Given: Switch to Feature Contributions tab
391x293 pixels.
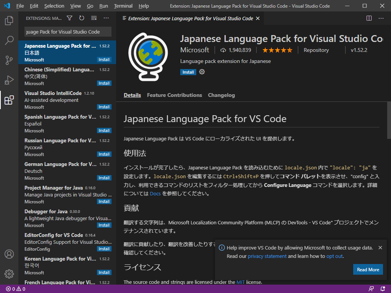Looking at the screenshot, I should 174,95.
